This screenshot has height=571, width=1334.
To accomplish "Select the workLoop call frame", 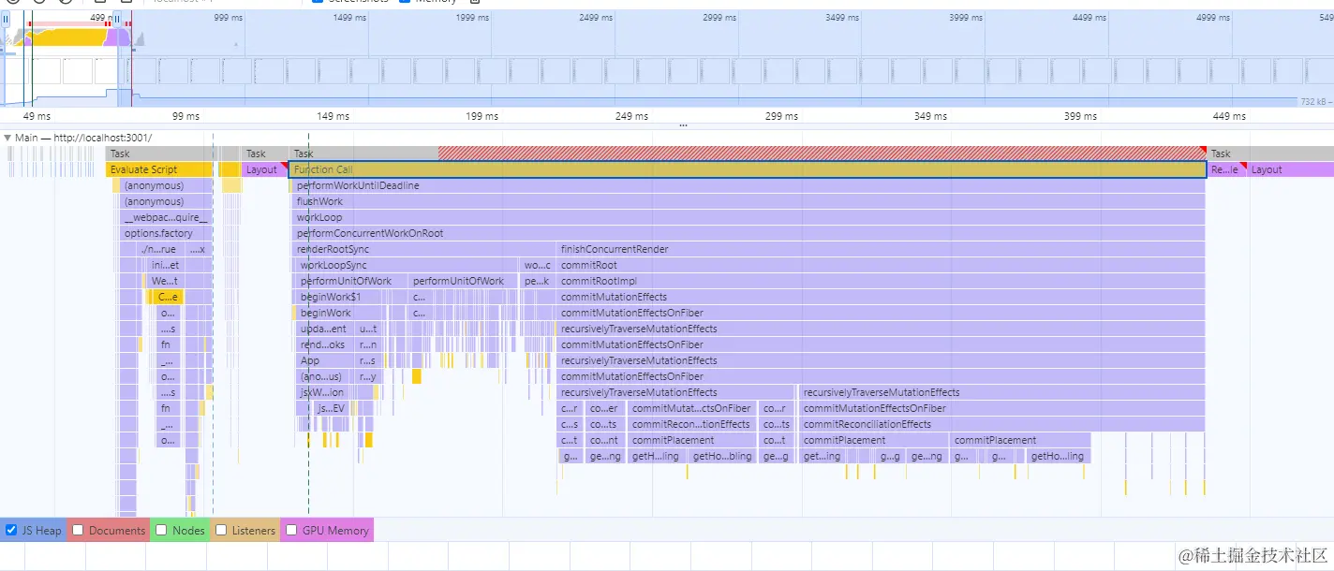I will tap(749, 217).
